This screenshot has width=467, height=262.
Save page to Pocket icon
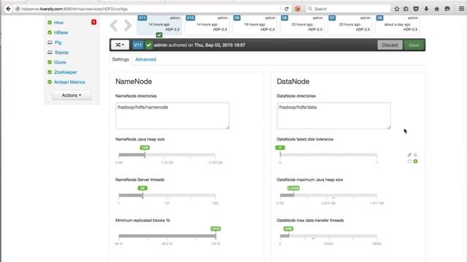[x=416, y=9]
